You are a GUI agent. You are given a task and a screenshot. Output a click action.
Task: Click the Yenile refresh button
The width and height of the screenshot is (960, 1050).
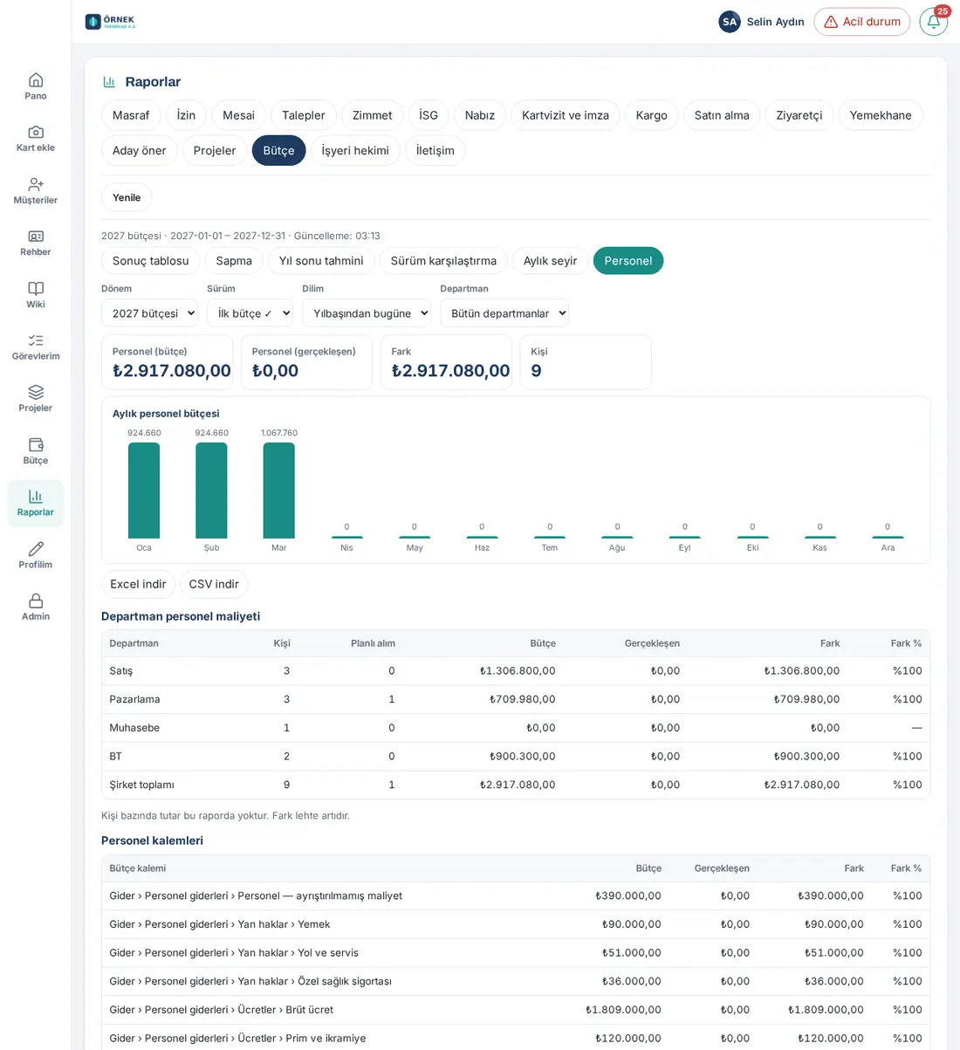point(127,197)
